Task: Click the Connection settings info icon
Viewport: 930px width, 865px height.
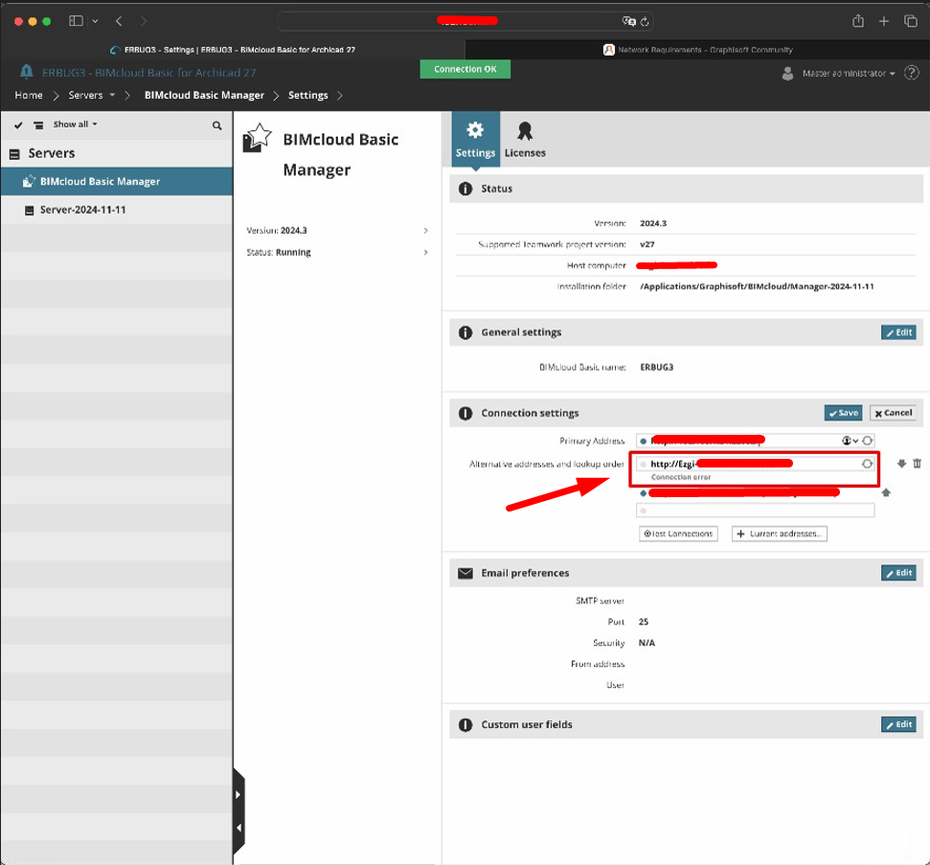Action: [x=465, y=413]
